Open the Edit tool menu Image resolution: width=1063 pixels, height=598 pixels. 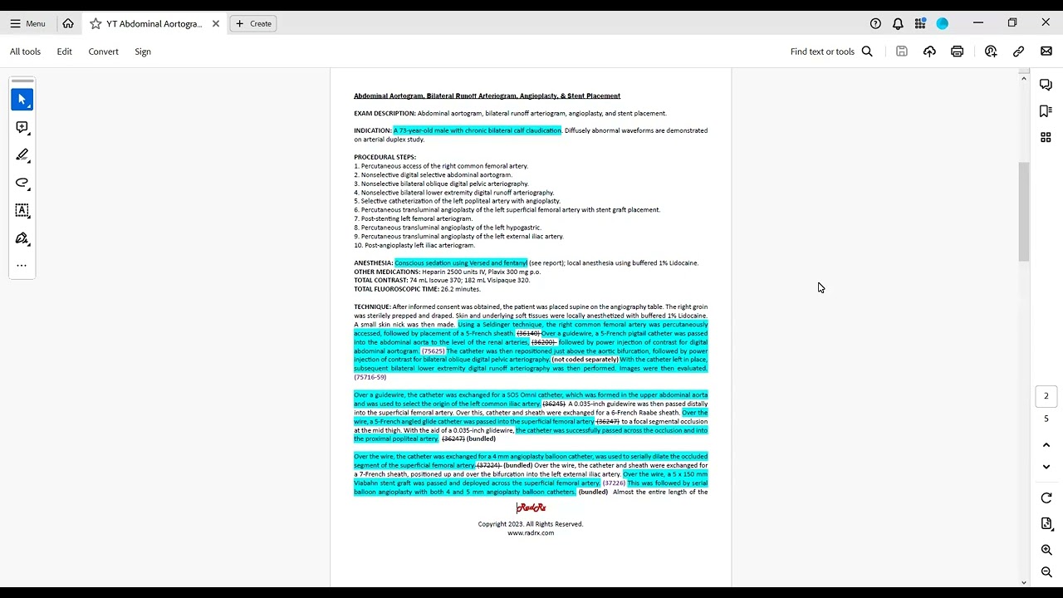[64, 51]
